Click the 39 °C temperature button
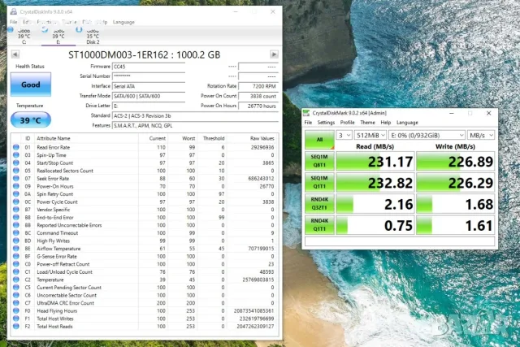The height and width of the screenshot is (347, 520). (31, 119)
